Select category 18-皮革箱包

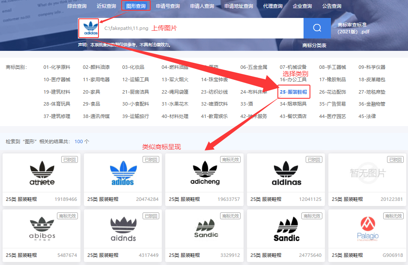(372, 79)
